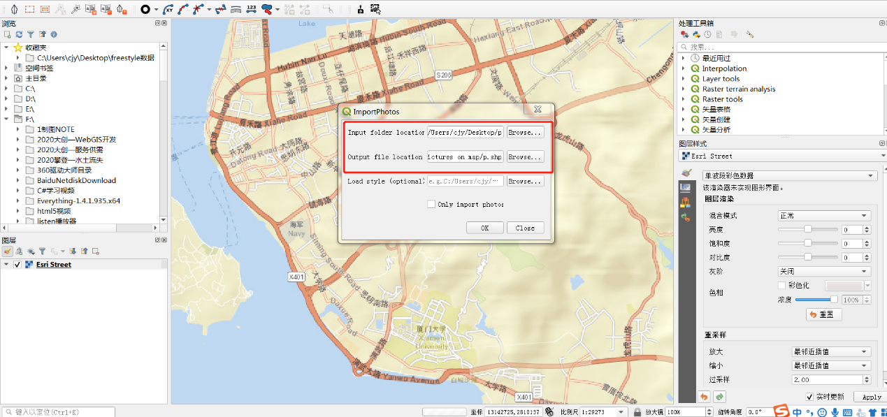Click the Output file location text field

click(x=465, y=157)
